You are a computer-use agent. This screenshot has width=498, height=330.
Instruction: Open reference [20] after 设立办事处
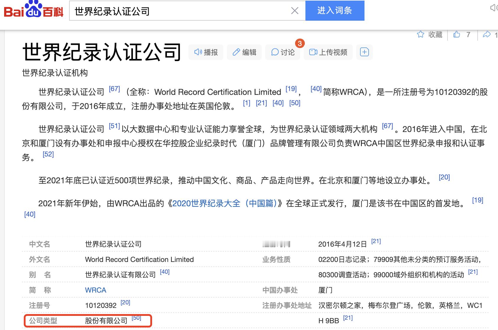tap(444, 177)
